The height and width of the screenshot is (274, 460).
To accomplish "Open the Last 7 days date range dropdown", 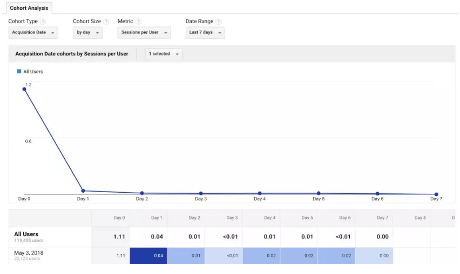I will click(205, 33).
